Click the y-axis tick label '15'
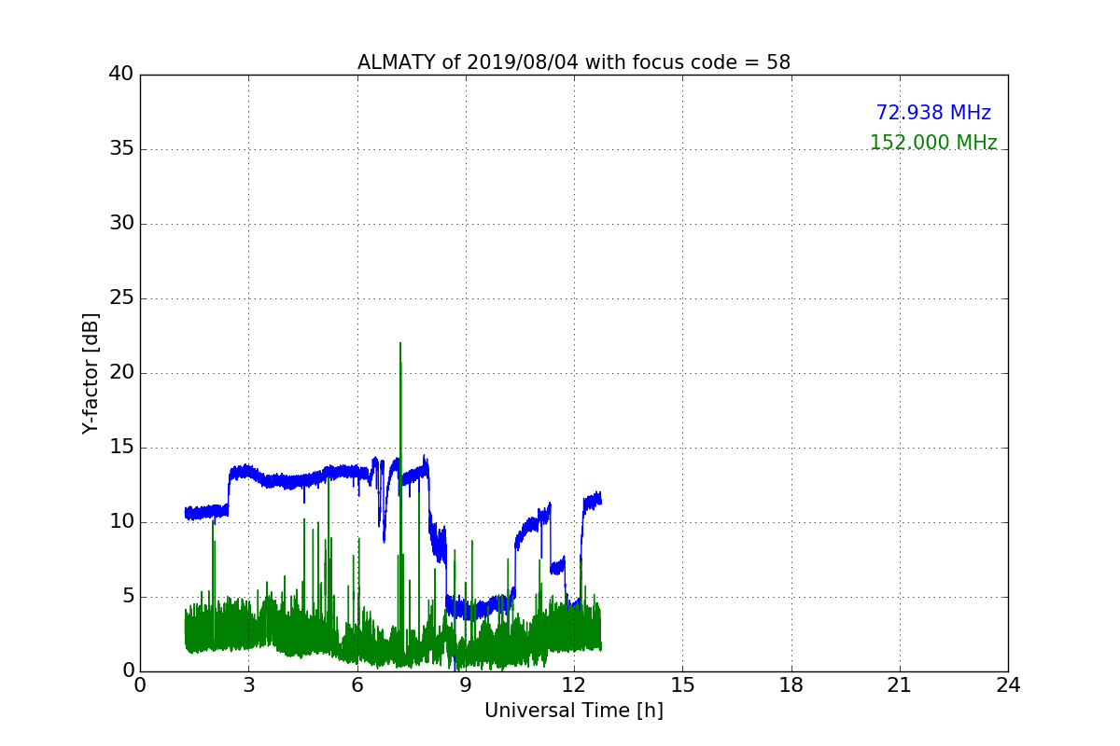This screenshot has height=746, width=1120. pos(122,448)
